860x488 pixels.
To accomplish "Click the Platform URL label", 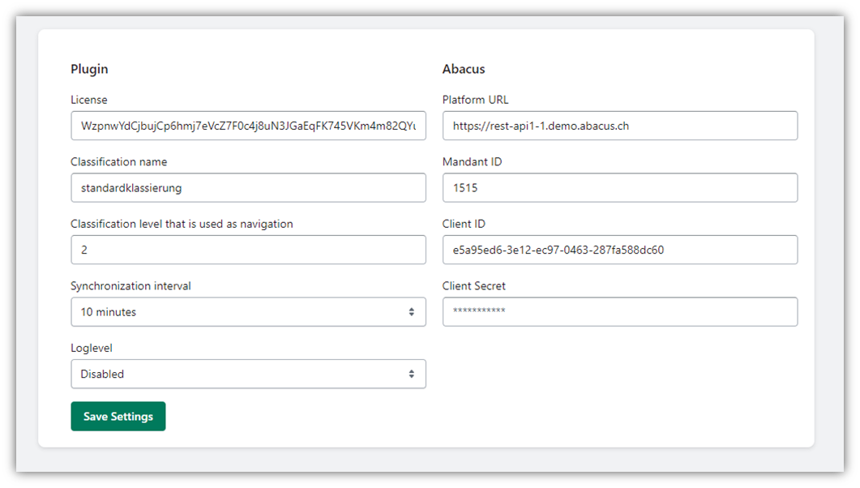I will pyautogui.click(x=475, y=100).
